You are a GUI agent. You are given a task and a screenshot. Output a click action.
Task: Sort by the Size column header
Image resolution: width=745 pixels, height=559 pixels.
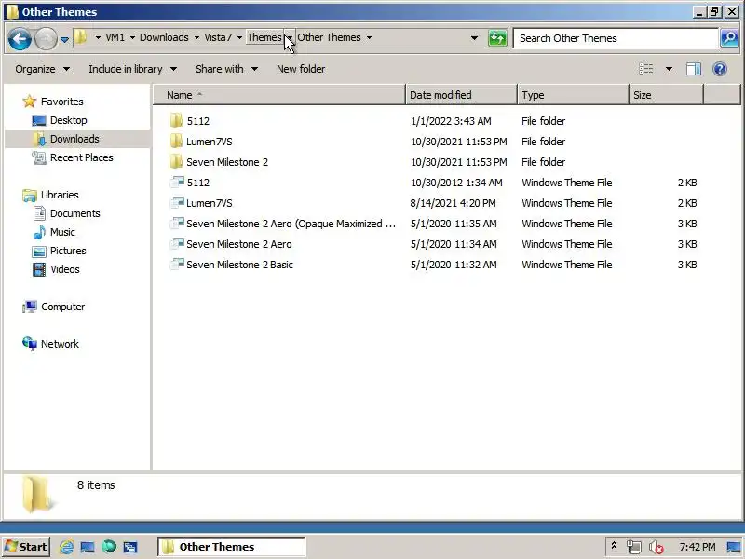click(x=666, y=95)
